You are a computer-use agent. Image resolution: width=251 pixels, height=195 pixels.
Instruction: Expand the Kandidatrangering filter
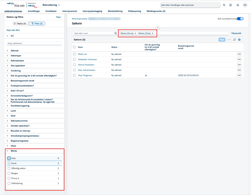pyautogui.click(x=7, y=106)
